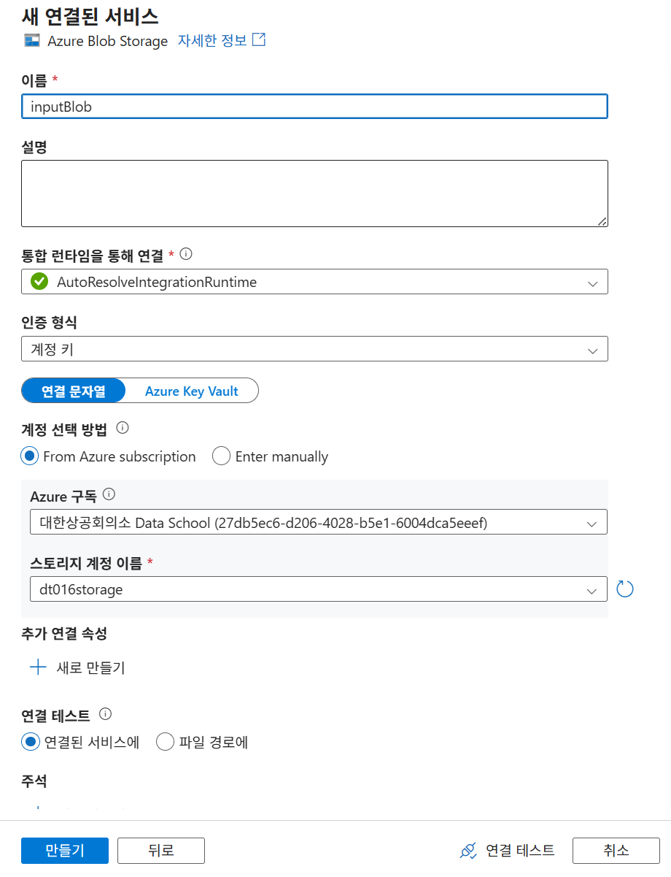Click the 연결 테스트 button at bottom
Screen dimensions: 671x877
click(x=508, y=851)
